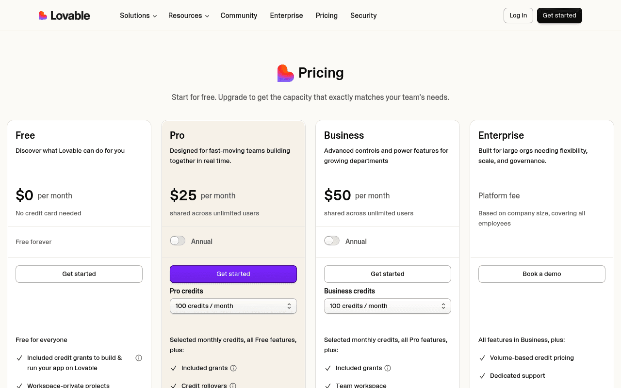Click the Enterprise plan heading
621x388 pixels.
501,135
